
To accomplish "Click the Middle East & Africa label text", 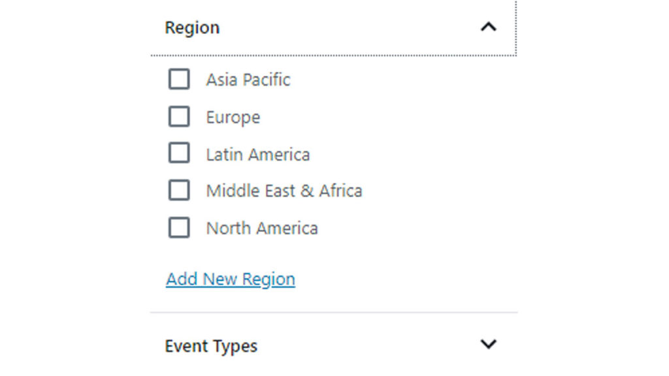I will tap(284, 191).
